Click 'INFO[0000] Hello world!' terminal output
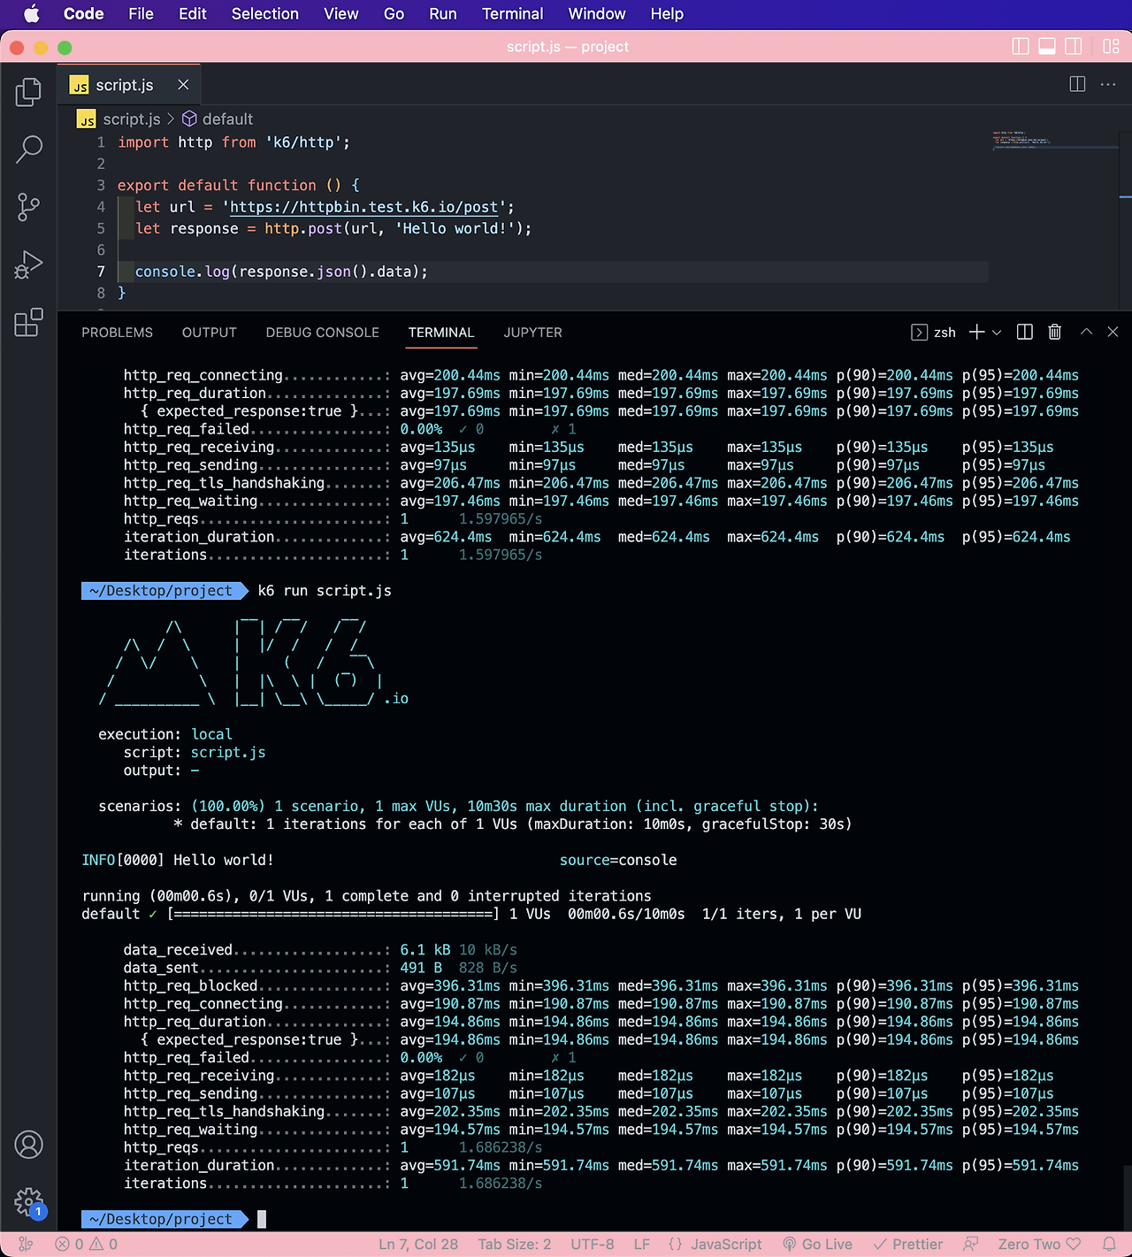Screen dimensions: 1132x1257 tap(178, 860)
